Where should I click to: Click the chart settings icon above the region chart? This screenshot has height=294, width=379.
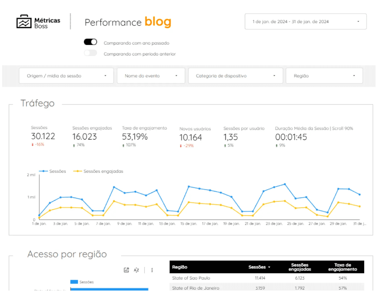[127, 270]
